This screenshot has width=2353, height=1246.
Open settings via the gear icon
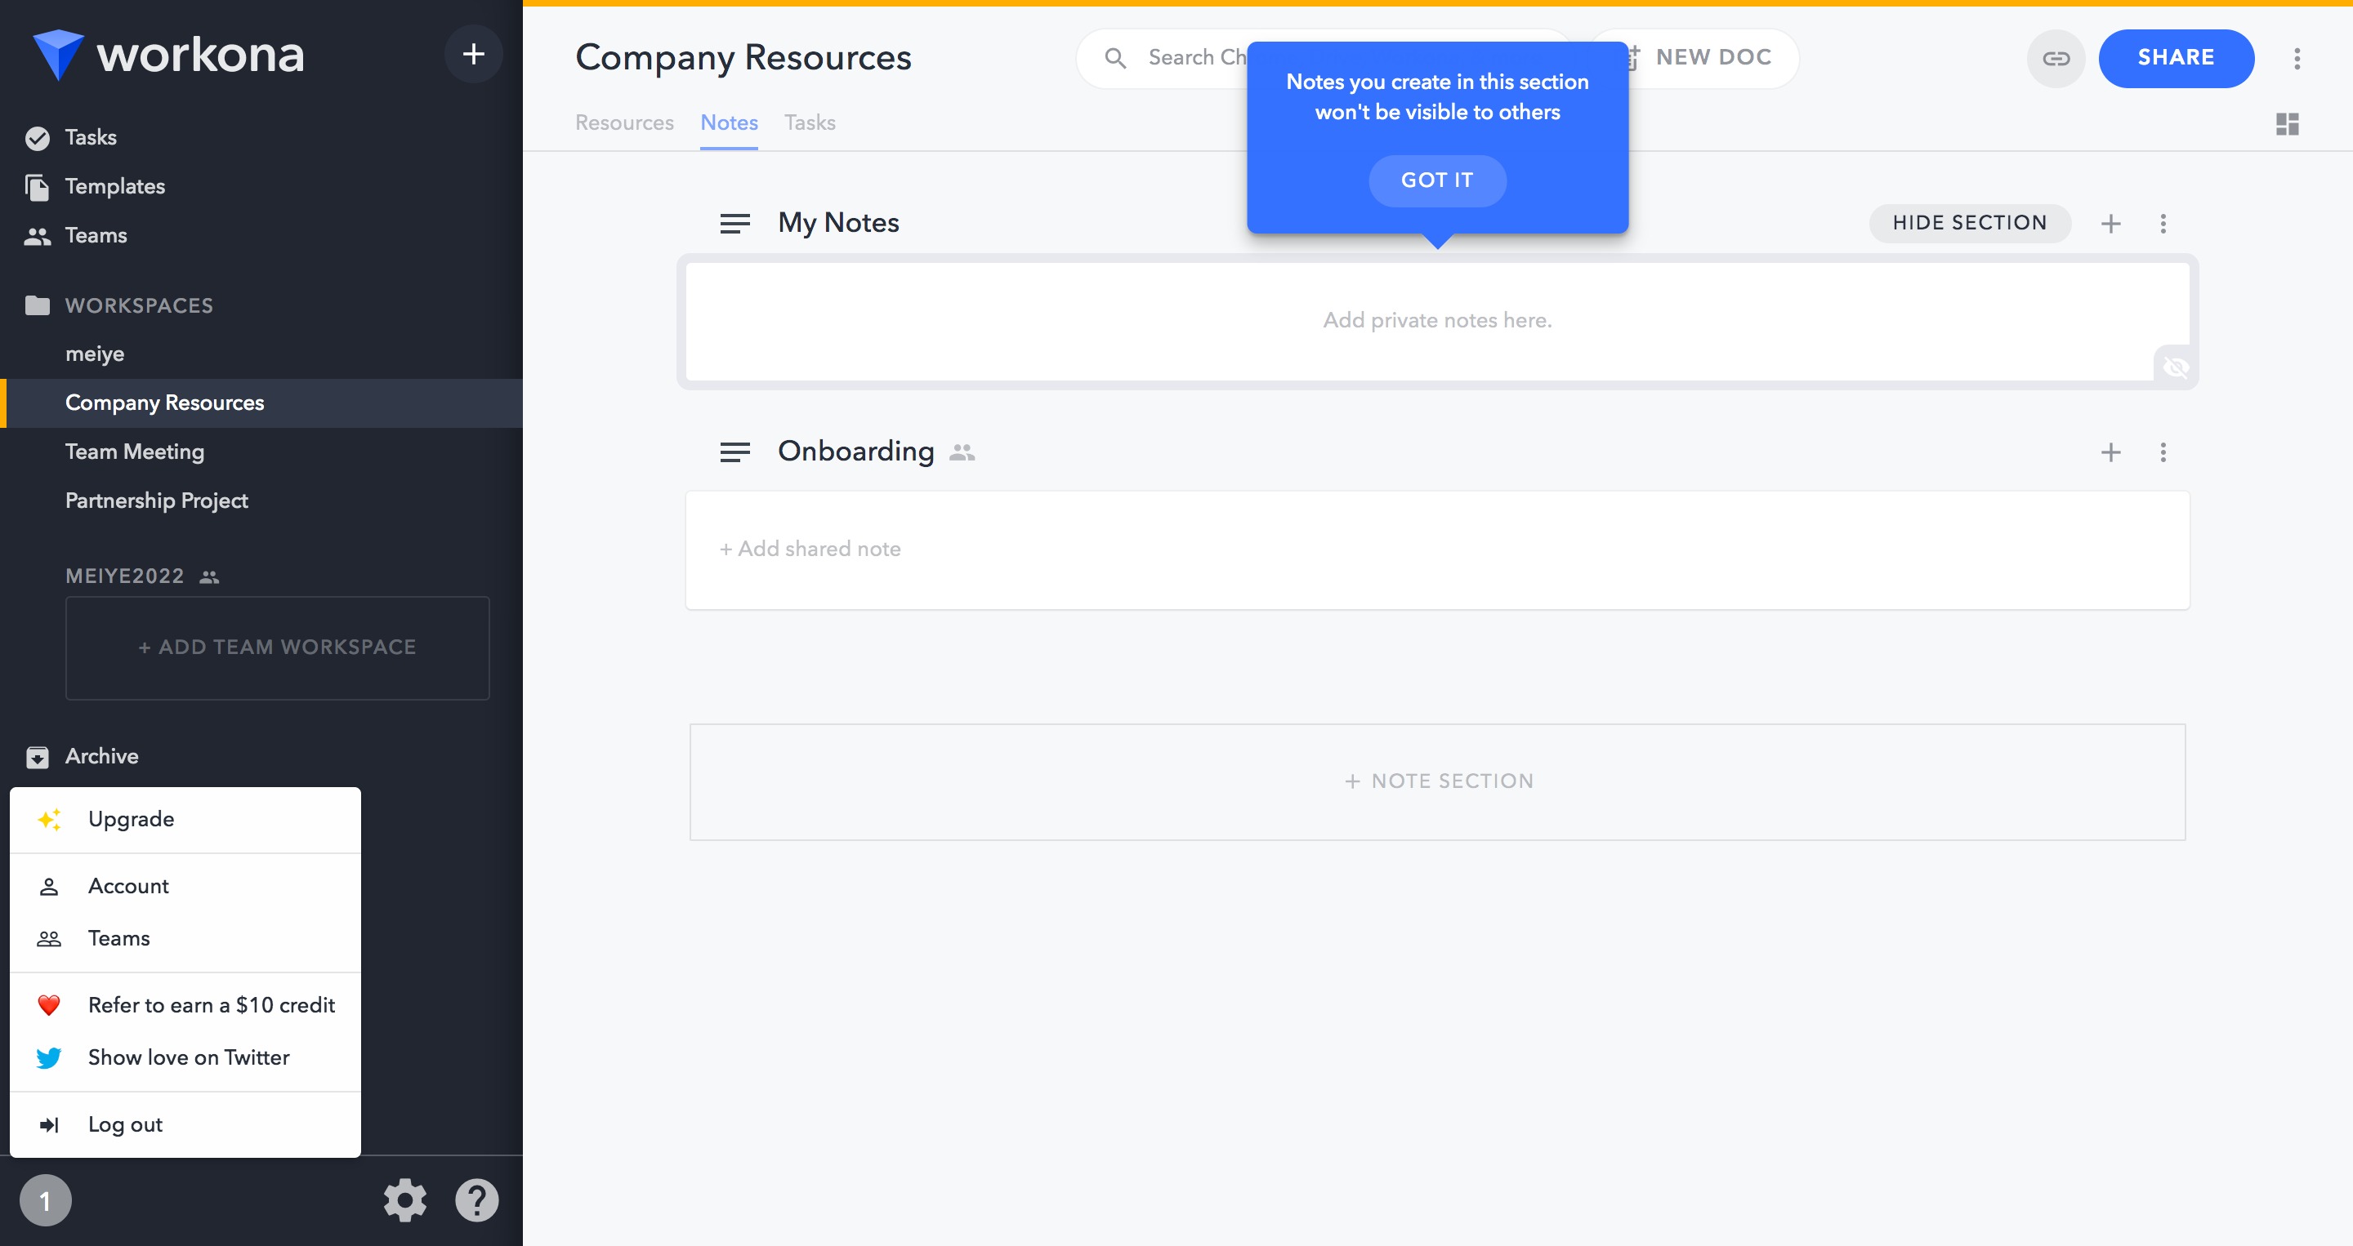(x=404, y=1200)
